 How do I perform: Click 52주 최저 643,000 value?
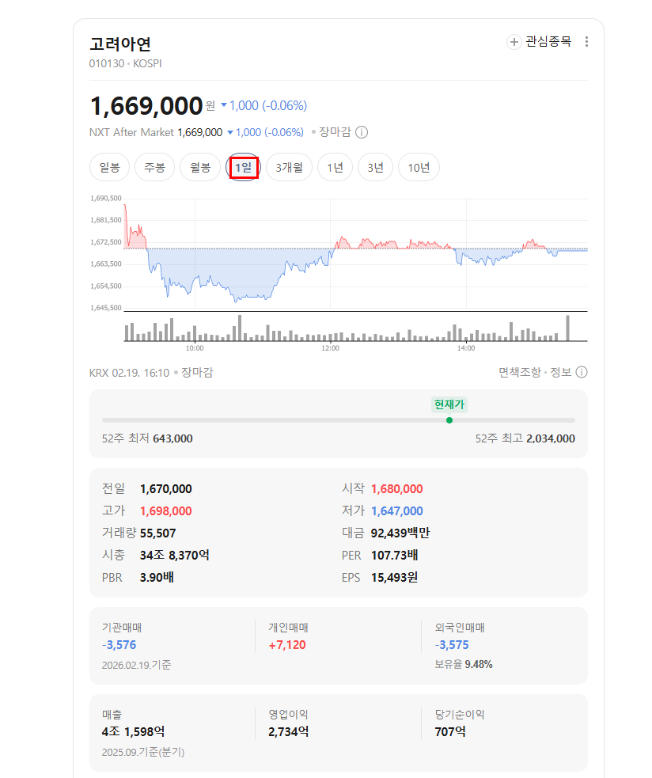click(172, 438)
